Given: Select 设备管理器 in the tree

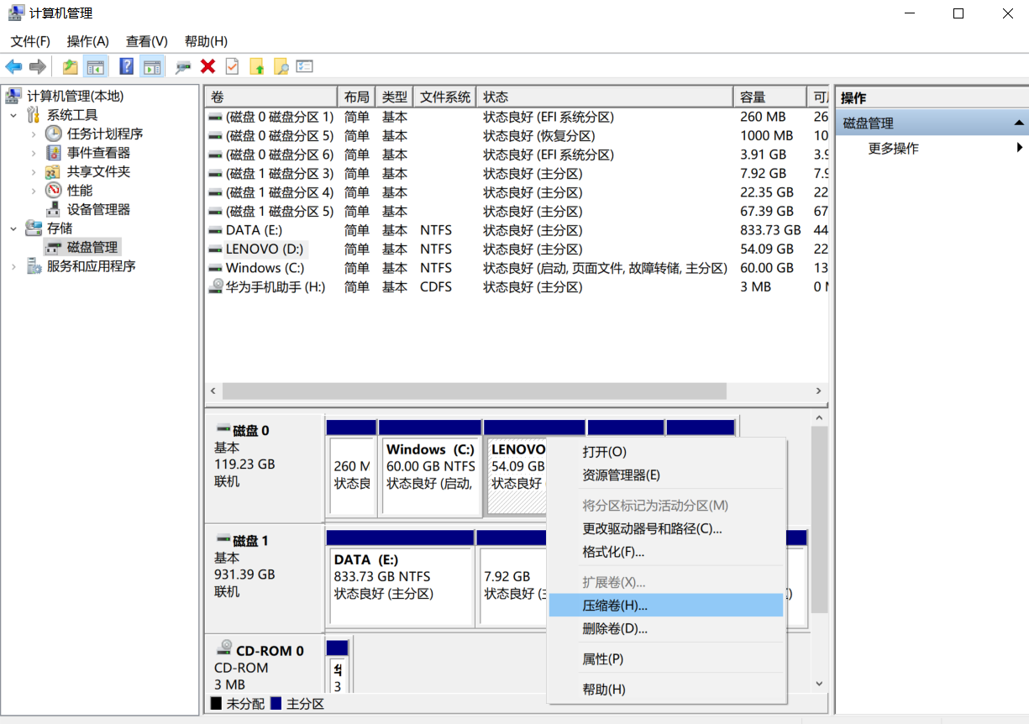Looking at the screenshot, I should (99, 209).
